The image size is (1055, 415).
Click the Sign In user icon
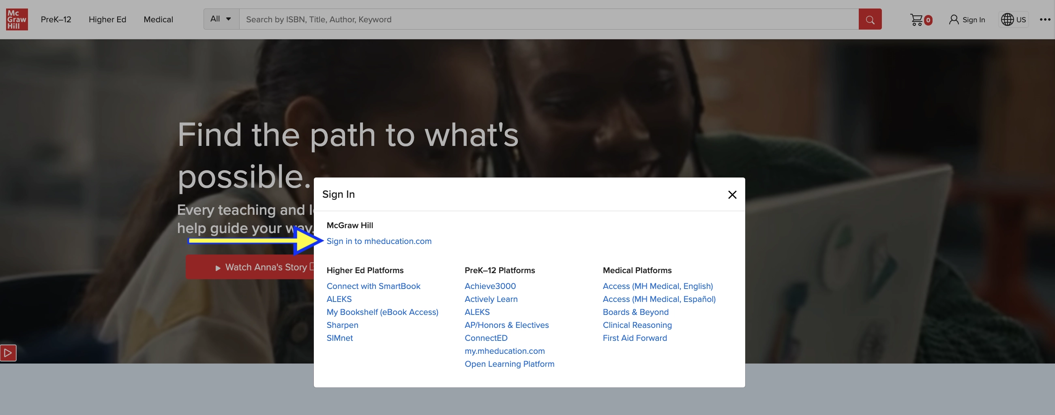tap(954, 19)
